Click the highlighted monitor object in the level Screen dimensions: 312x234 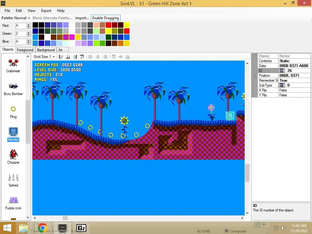pyautogui.click(x=230, y=116)
